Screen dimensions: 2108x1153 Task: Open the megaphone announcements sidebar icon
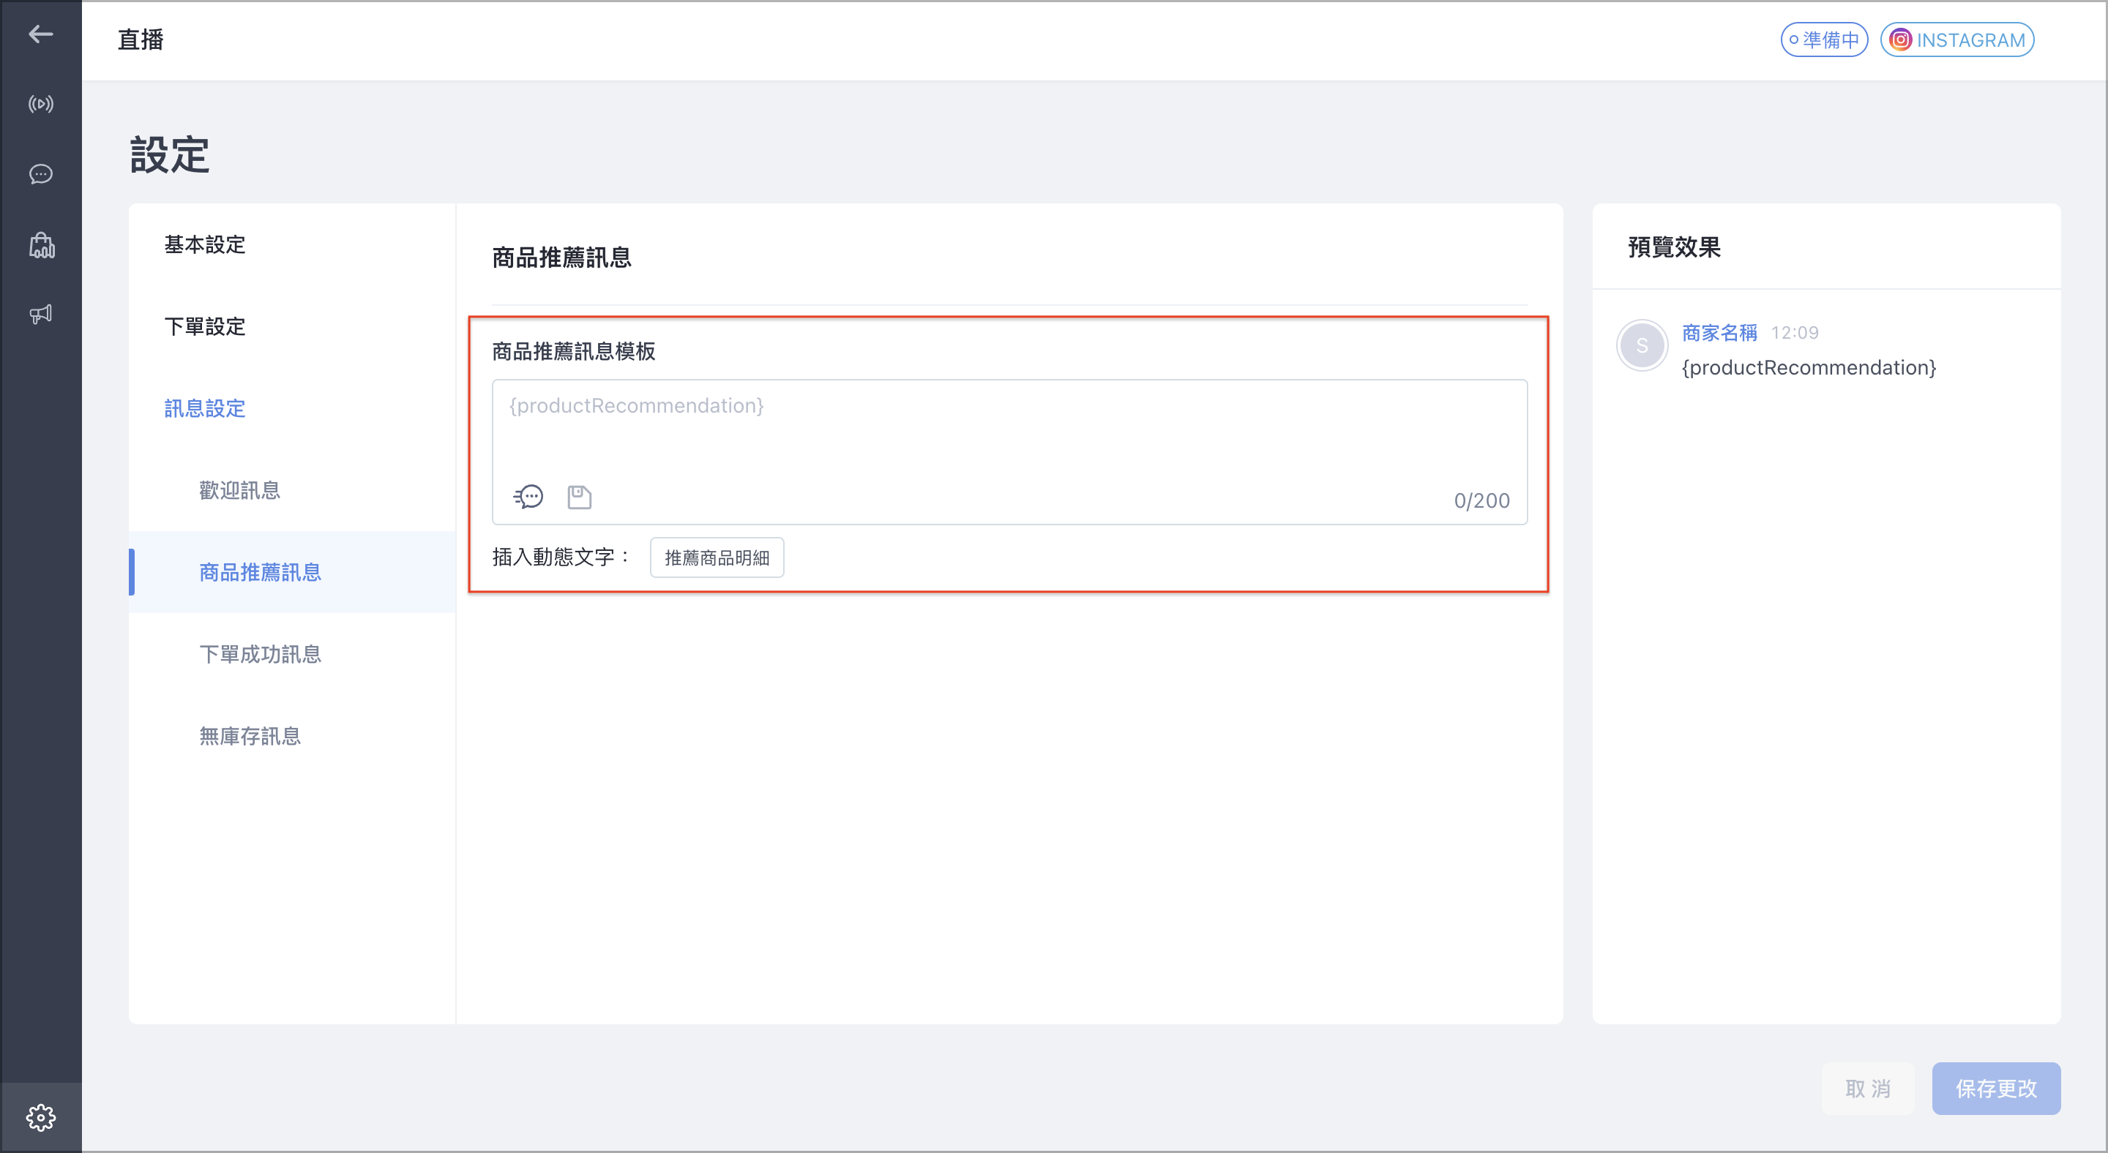point(41,314)
